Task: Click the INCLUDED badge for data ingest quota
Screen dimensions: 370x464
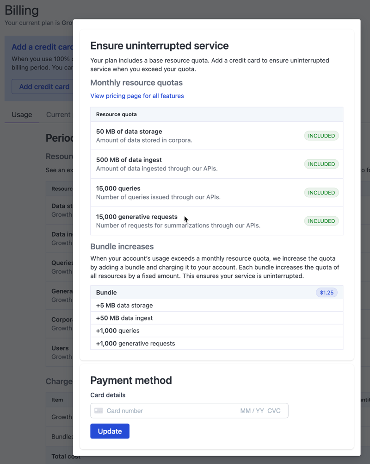Action: (x=321, y=164)
